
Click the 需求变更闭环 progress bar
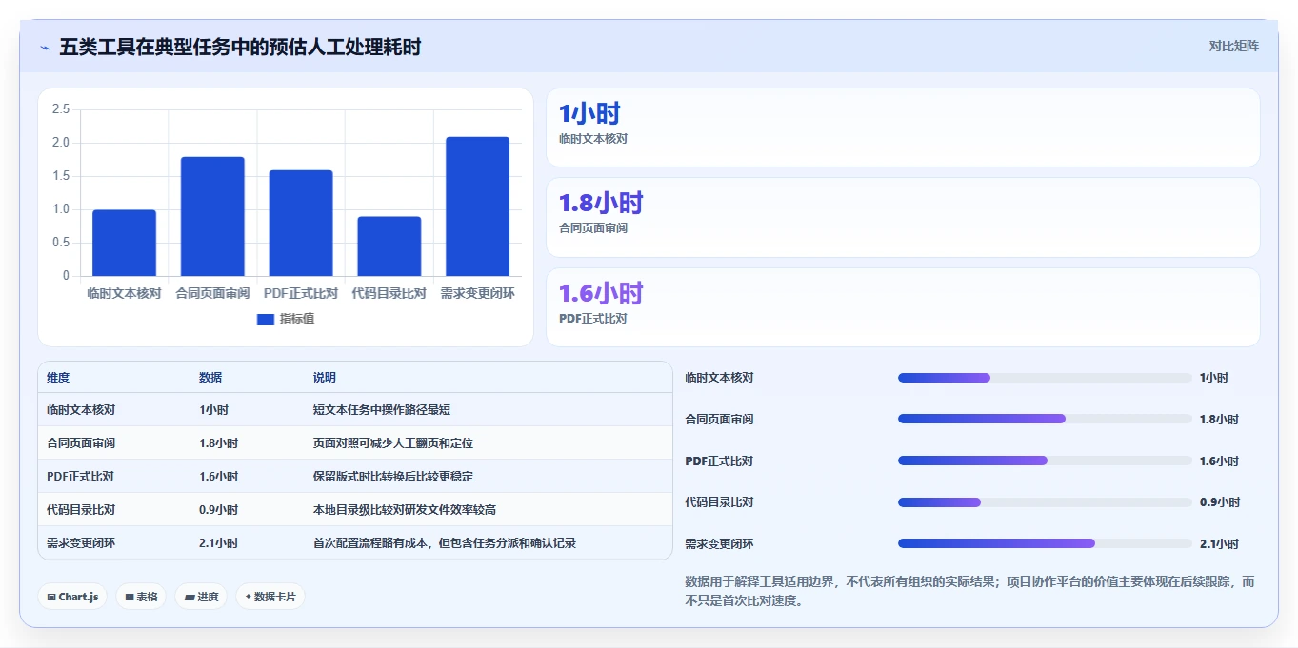pyautogui.click(x=1045, y=543)
